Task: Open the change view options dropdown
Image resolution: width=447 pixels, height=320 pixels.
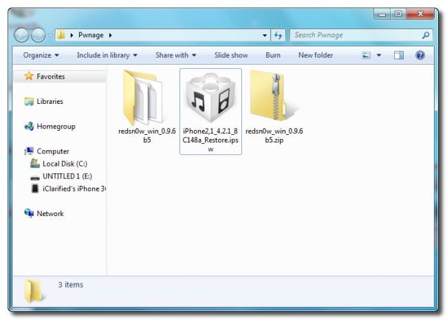Action: tap(379, 55)
